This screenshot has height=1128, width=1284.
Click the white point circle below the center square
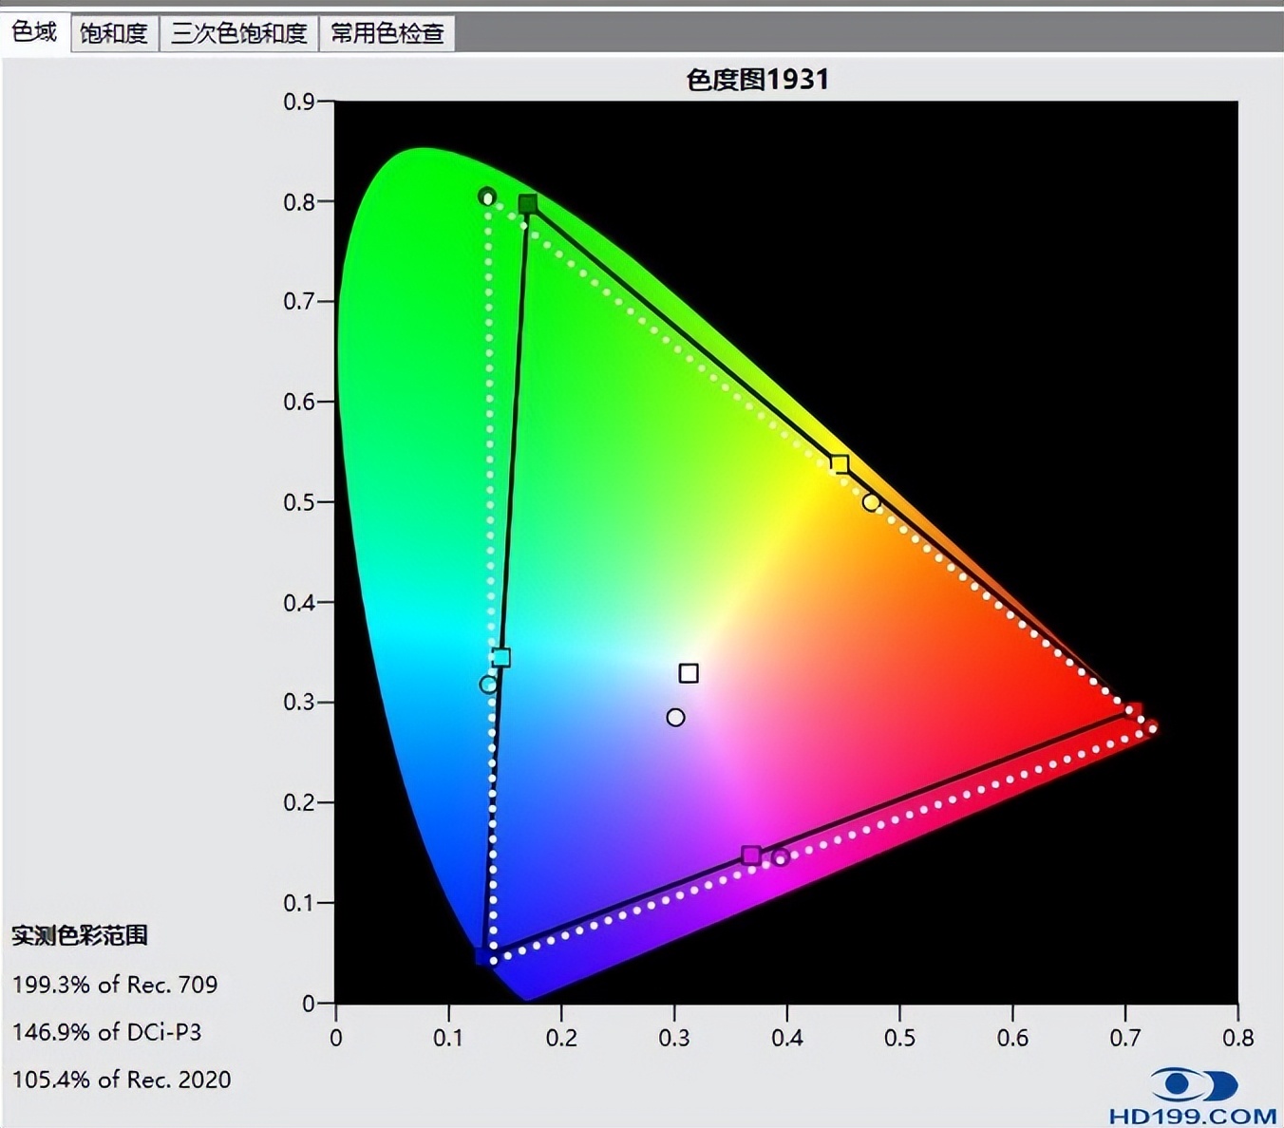[675, 718]
